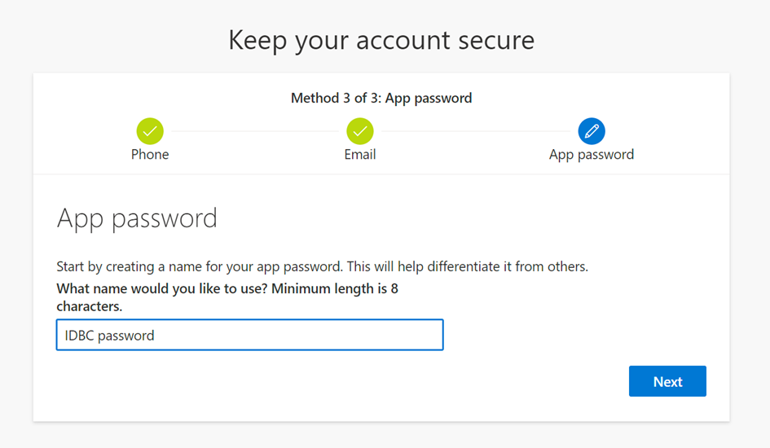
Task: Click 'Method 3 of 3: App password' text
Action: coord(381,98)
